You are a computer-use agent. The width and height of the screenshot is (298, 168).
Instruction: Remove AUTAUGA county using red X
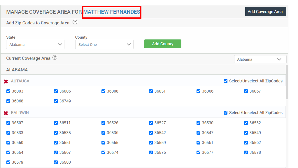6,81
